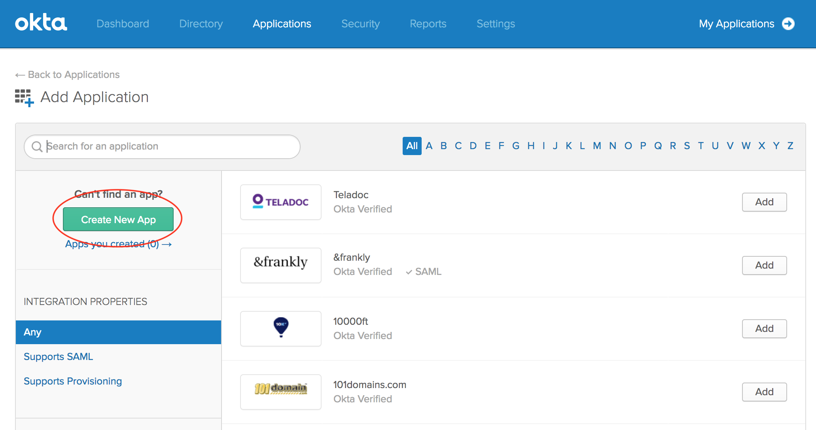Open the Directory menu
This screenshot has height=430, width=816.
click(x=201, y=24)
